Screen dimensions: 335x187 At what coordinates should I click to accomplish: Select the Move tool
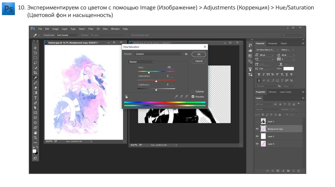tap(35, 48)
